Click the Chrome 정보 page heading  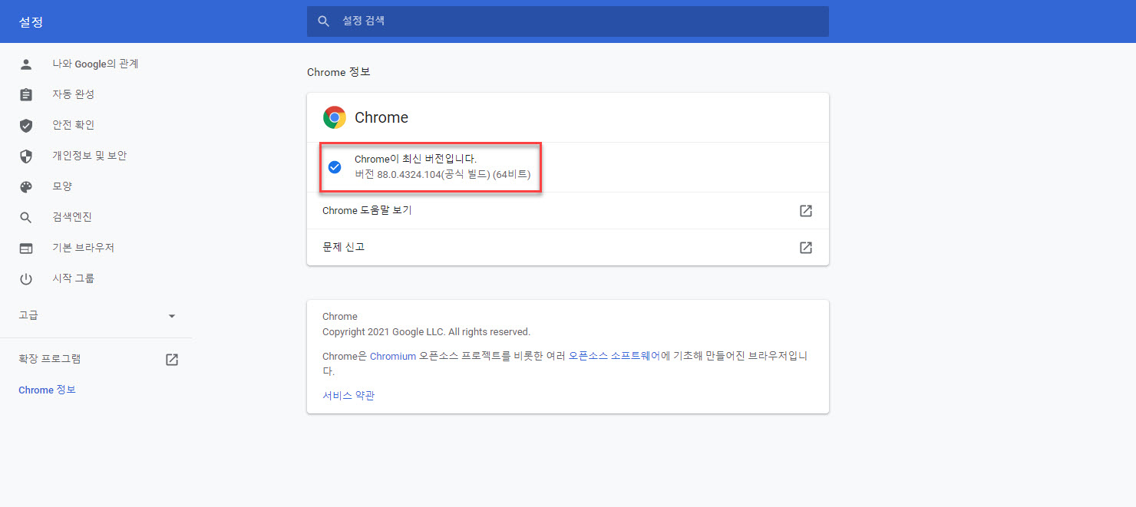pos(338,72)
